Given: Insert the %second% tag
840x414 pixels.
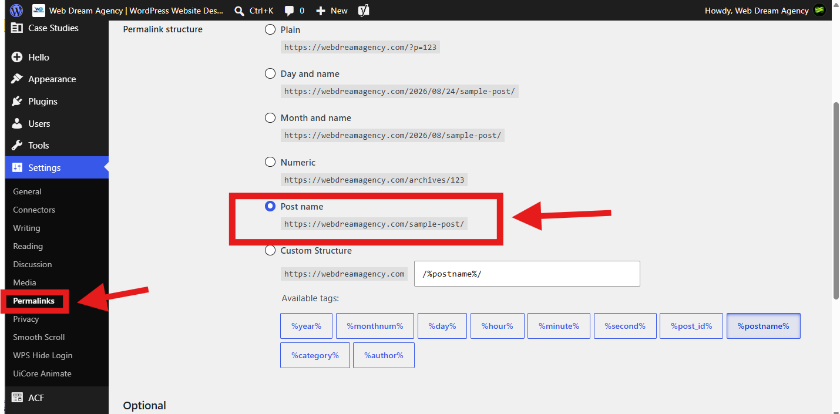Looking at the screenshot, I should tap(625, 326).
